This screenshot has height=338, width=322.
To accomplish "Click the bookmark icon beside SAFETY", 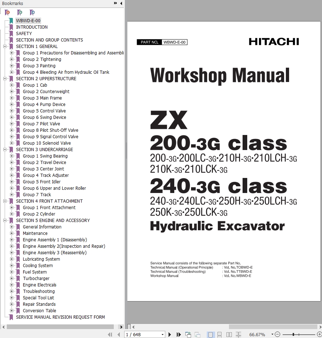I will click(x=11, y=34).
